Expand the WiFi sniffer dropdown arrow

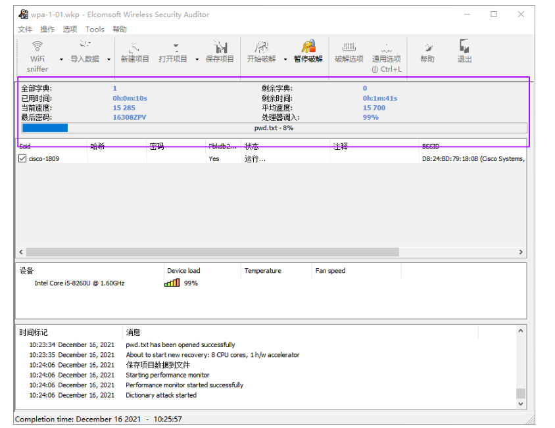pos(61,59)
